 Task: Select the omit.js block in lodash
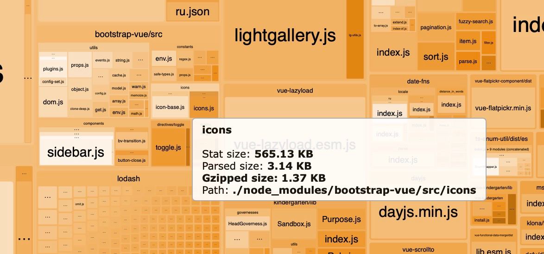point(80,204)
